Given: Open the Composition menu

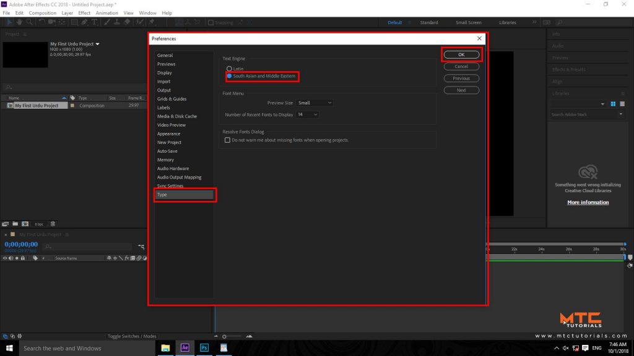Looking at the screenshot, I should [43, 13].
